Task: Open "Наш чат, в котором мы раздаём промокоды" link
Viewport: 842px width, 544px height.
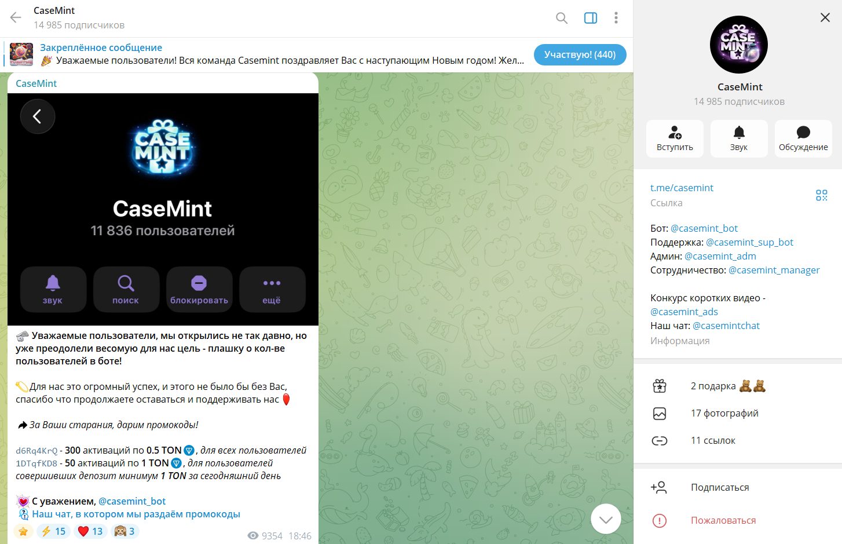Action: (136, 514)
